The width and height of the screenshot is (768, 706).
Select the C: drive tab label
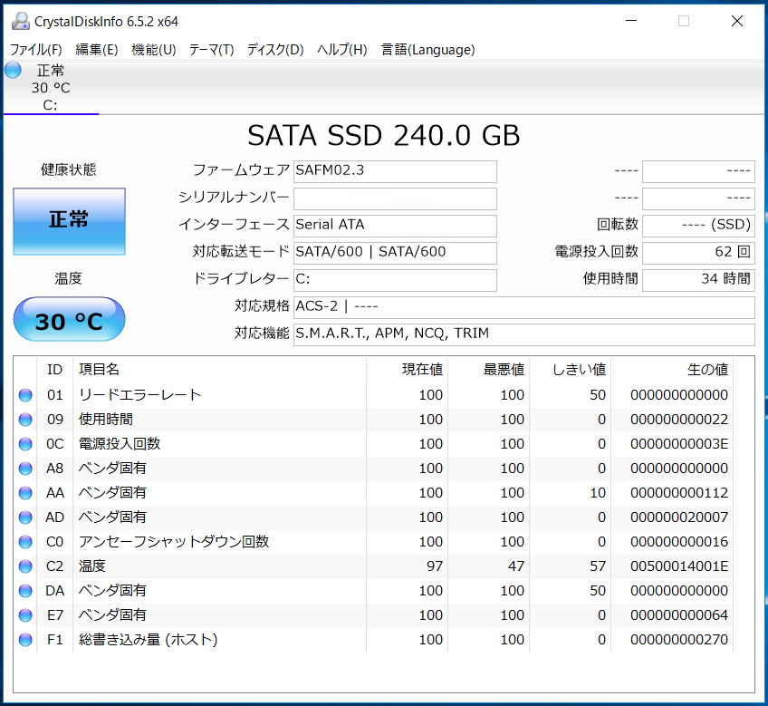50,105
